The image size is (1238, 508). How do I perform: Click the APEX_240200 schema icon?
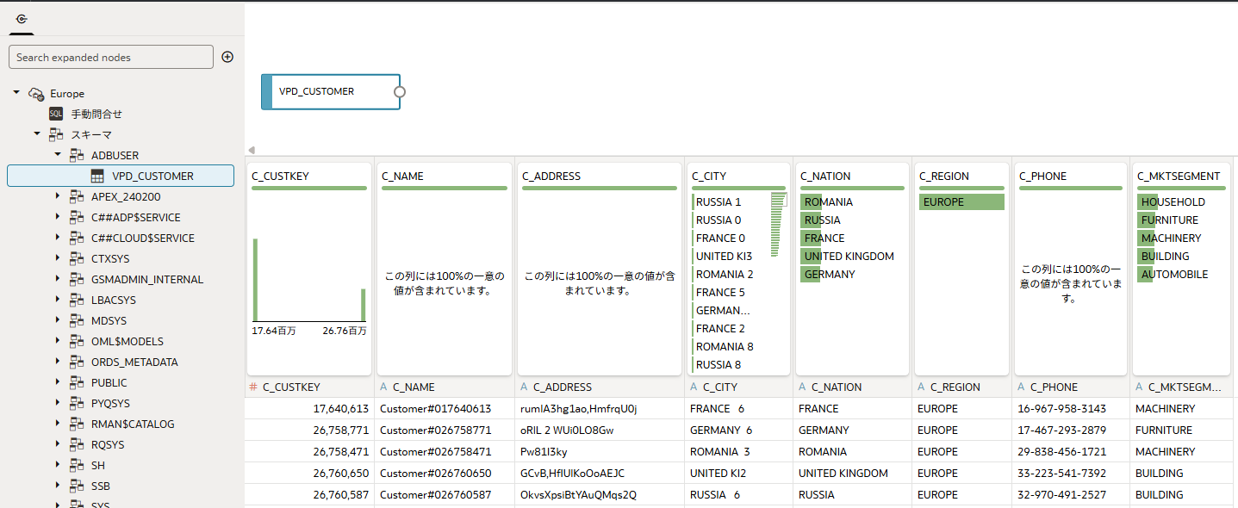[77, 196]
